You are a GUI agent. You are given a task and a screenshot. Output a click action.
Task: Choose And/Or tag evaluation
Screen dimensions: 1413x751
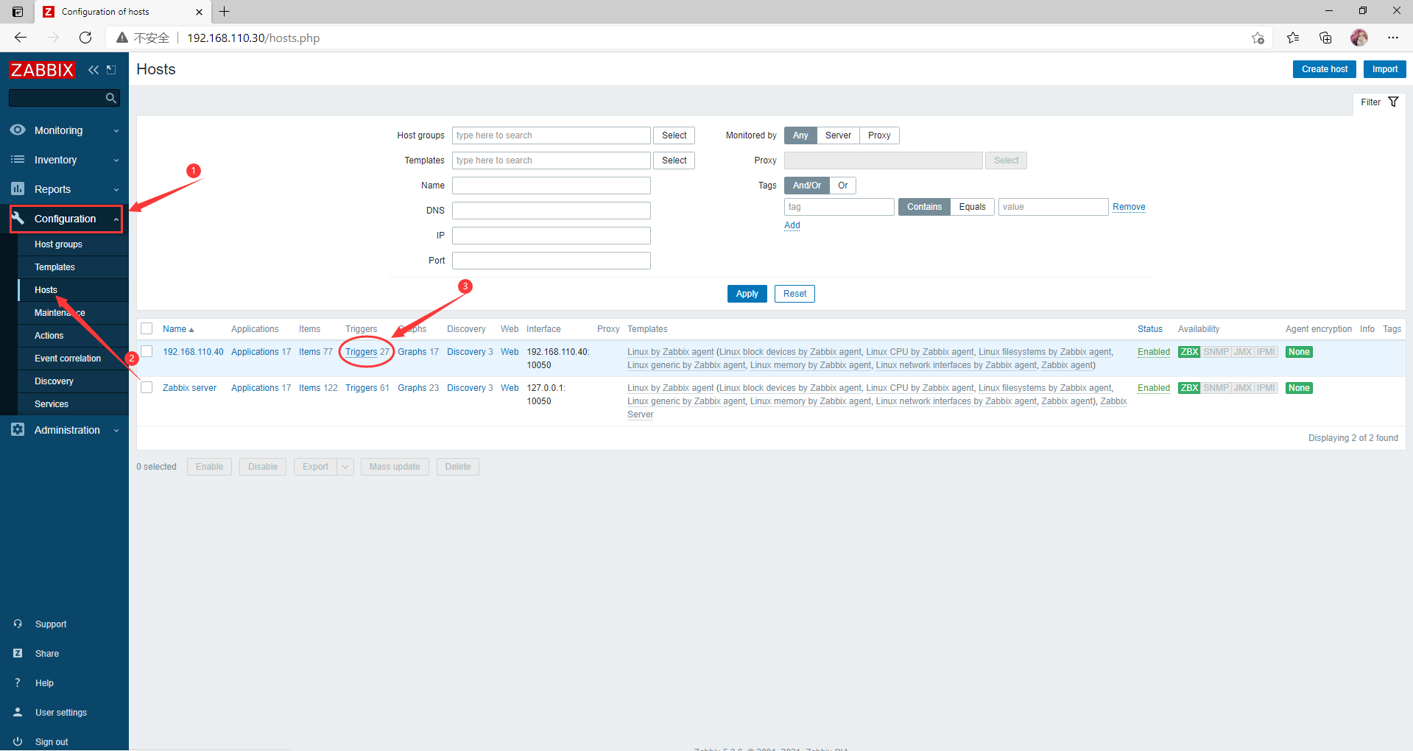pos(807,186)
